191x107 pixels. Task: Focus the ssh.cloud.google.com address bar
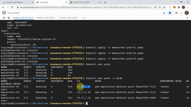pyautogui.click(x=86, y=7)
